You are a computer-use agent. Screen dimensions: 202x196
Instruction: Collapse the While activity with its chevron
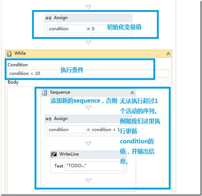click(168, 54)
